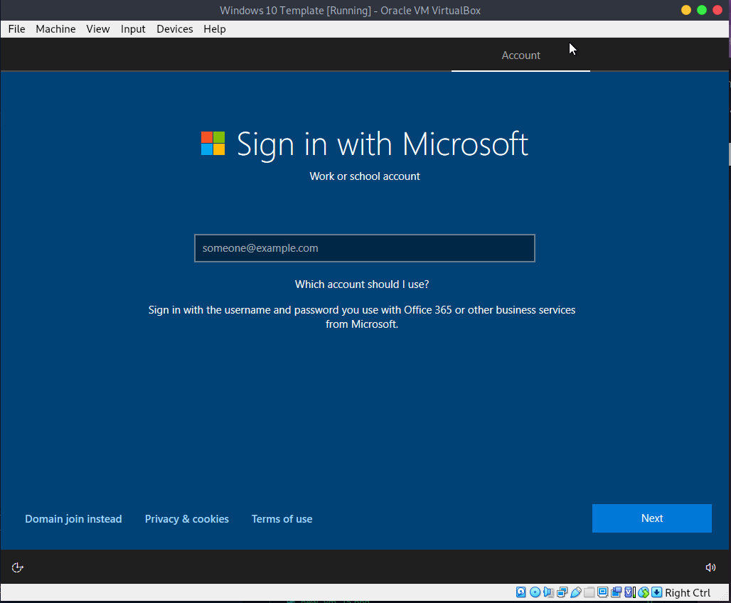The height and width of the screenshot is (603, 731).
Task: Open Ease of Access icon at bottom-left
Action: click(17, 567)
